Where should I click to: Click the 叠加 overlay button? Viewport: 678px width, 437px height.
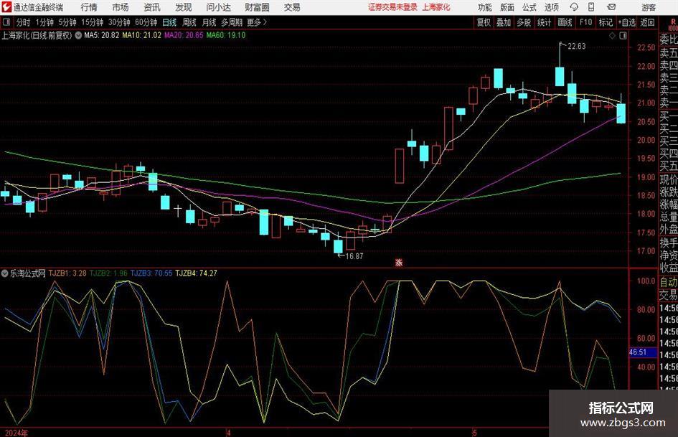point(504,22)
